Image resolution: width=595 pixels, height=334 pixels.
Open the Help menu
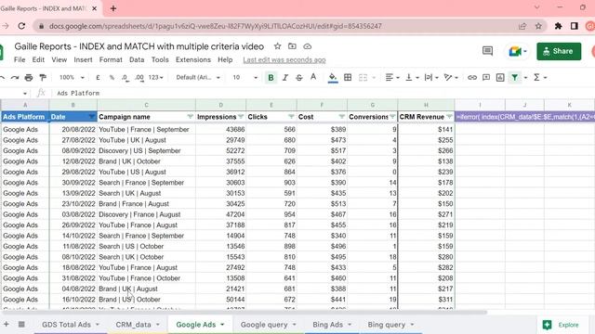tap(225, 59)
